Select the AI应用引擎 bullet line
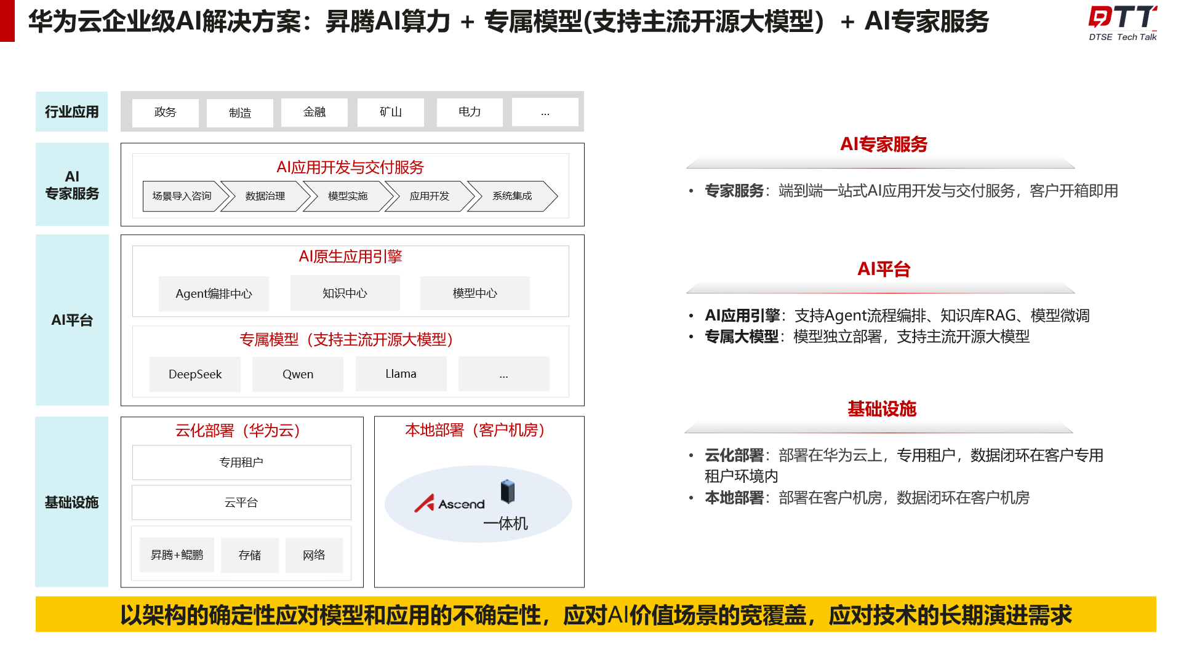 (897, 316)
